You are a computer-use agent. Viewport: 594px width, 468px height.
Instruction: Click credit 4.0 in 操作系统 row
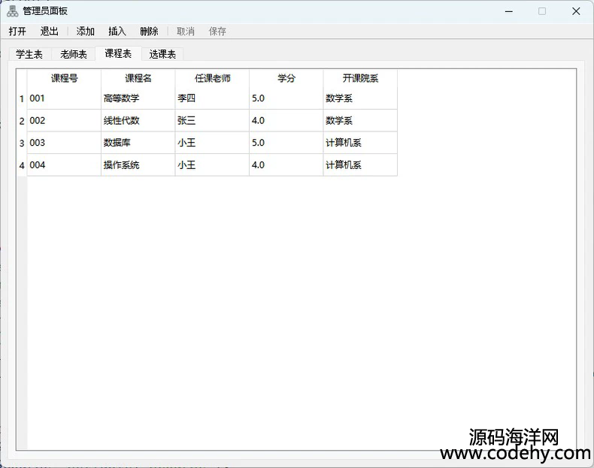286,165
